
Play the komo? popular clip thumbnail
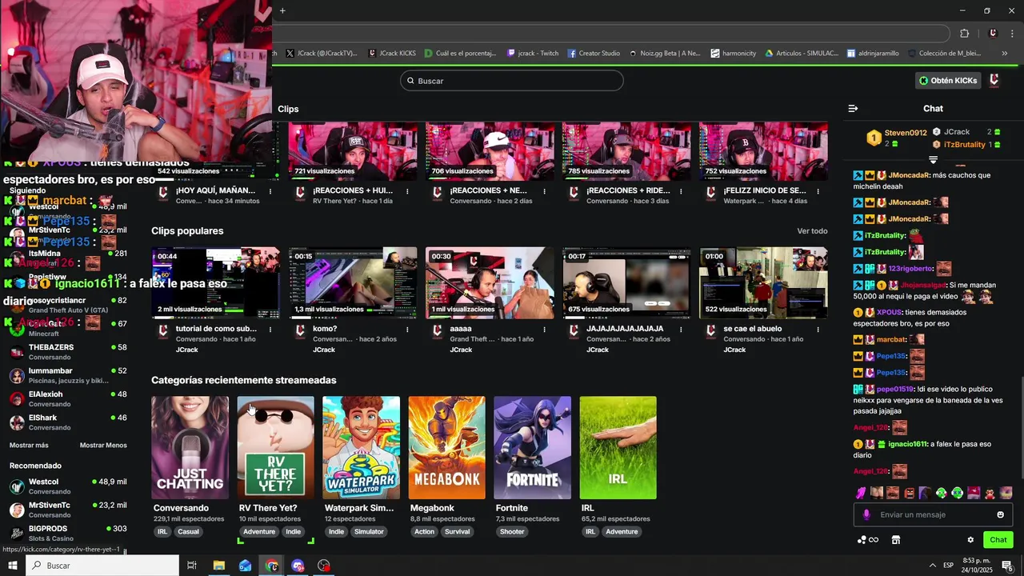click(353, 282)
